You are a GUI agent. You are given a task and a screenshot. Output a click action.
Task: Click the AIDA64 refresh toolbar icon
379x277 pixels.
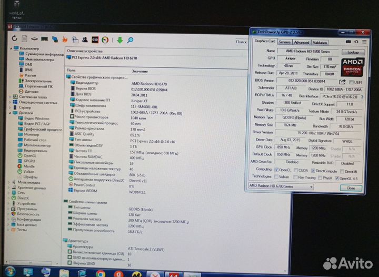[15, 38]
